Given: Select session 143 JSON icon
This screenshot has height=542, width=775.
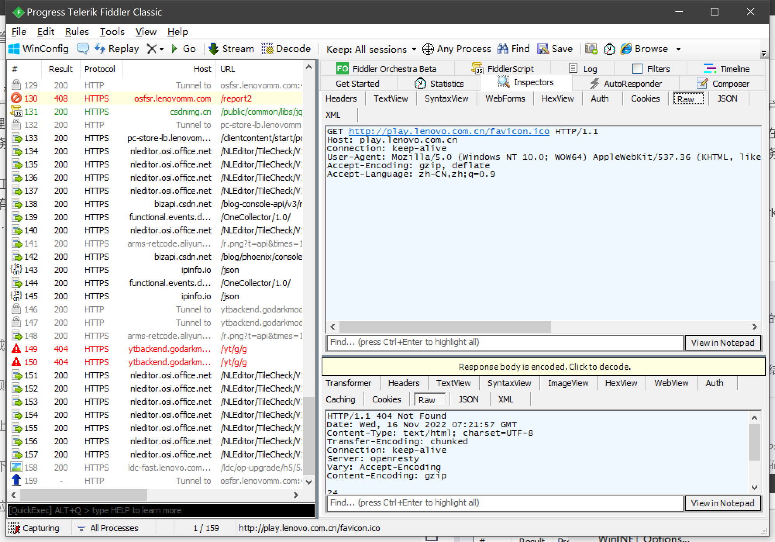Looking at the screenshot, I should [16, 270].
